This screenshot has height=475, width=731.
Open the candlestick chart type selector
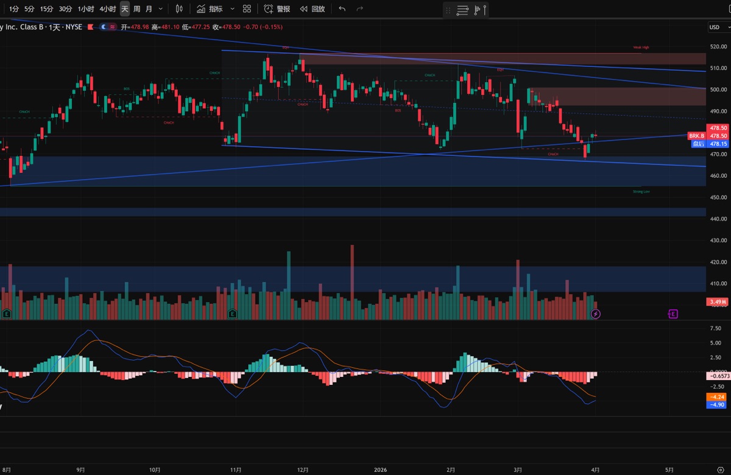pos(178,9)
